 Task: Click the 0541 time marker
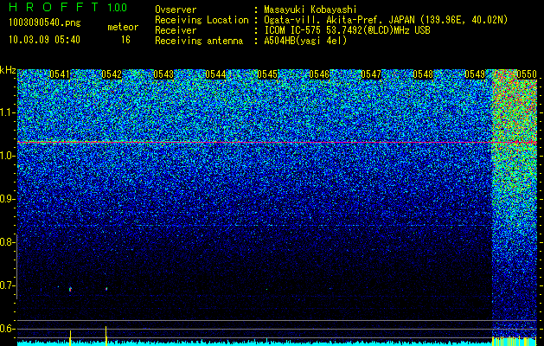[60, 74]
